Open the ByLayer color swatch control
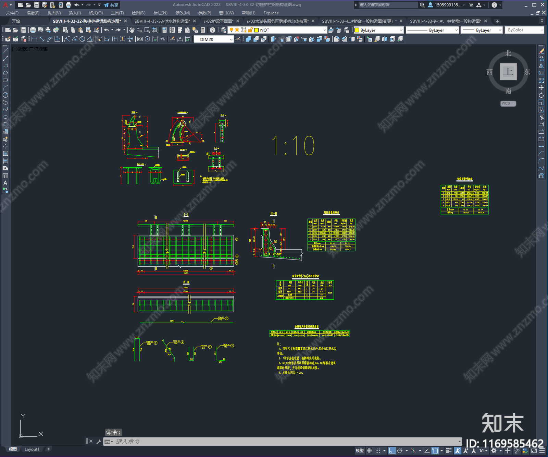Screen dimensions: 548x457 pos(378,30)
